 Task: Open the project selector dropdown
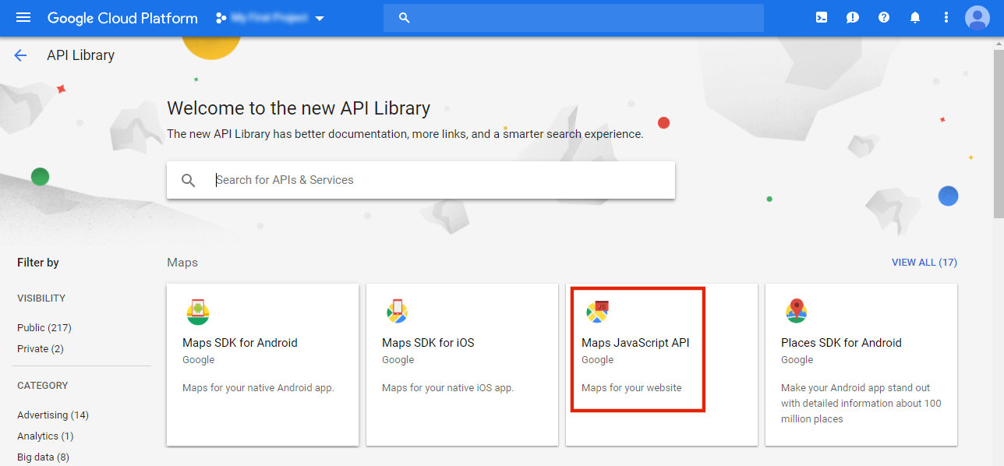coord(270,18)
